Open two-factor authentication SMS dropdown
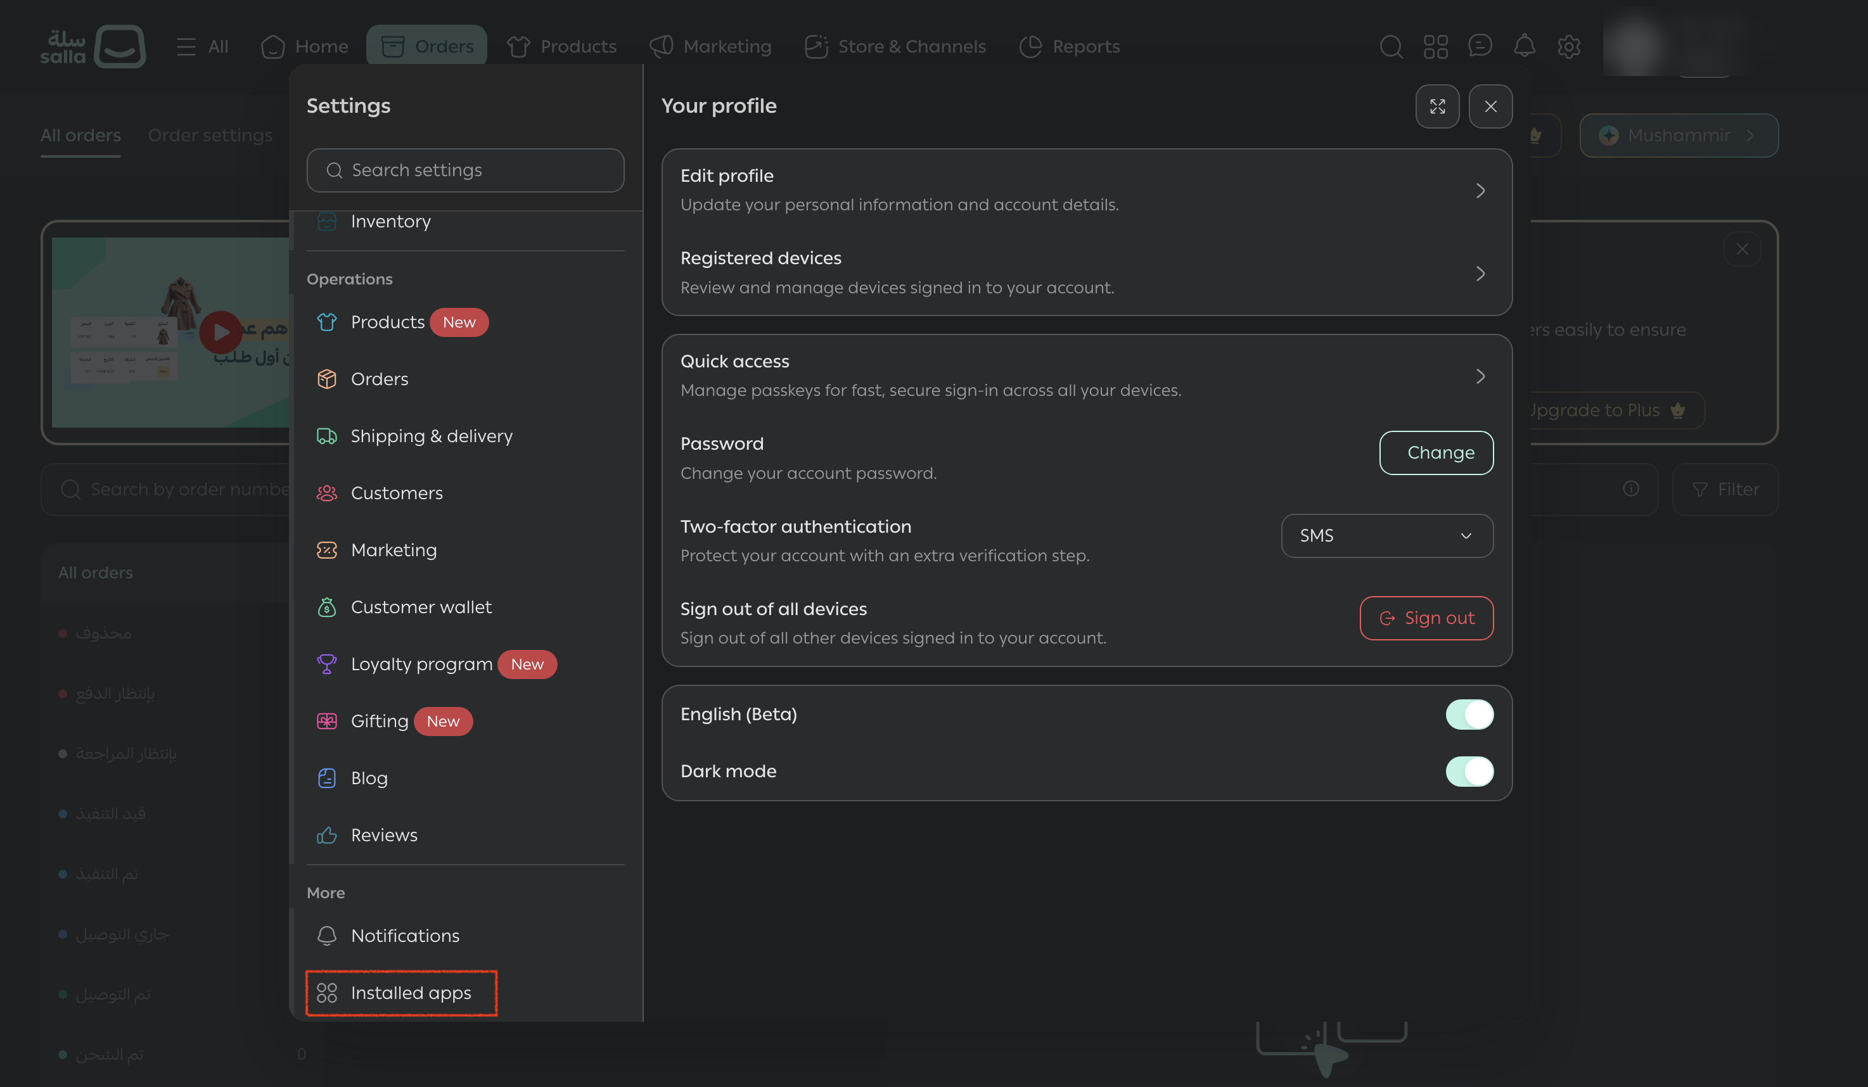Image resolution: width=1868 pixels, height=1087 pixels. click(x=1387, y=537)
